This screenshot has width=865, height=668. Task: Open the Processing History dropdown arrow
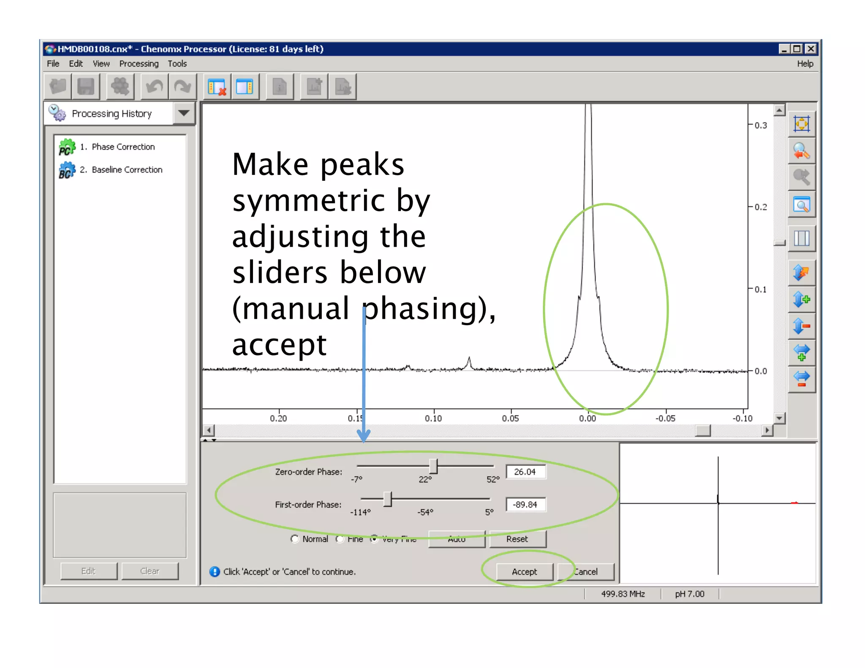184,113
